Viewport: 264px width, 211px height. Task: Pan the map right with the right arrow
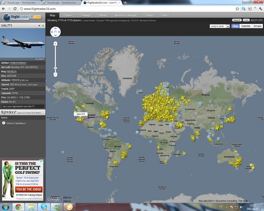click(x=59, y=32)
